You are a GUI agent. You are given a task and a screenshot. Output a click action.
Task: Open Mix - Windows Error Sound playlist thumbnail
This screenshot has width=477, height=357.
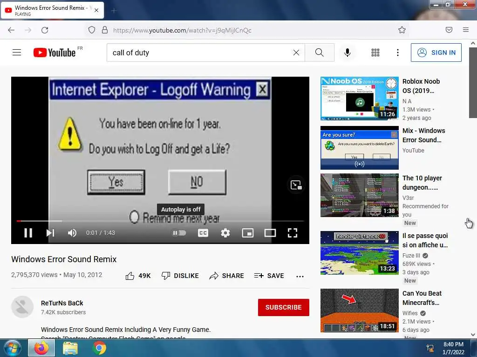(359, 148)
